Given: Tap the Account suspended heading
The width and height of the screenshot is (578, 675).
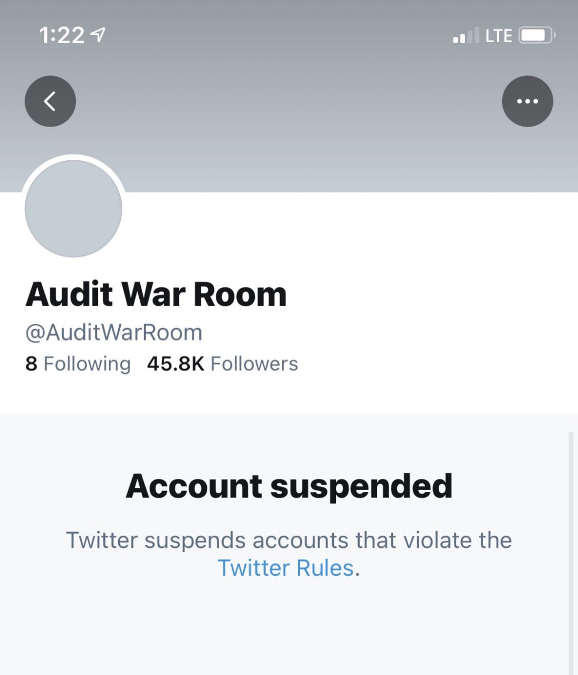Looking at the screenshot, I should click(289, 486).
